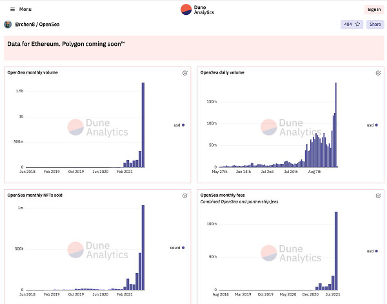Open the hamburger Menu icon
The height and width of the screenshot is (304, 387).
point(12,10)
